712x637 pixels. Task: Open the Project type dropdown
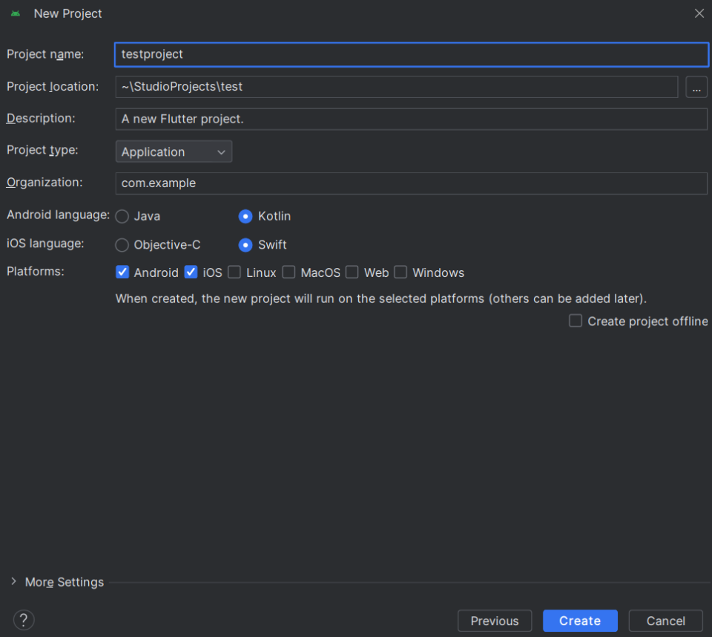173,151
